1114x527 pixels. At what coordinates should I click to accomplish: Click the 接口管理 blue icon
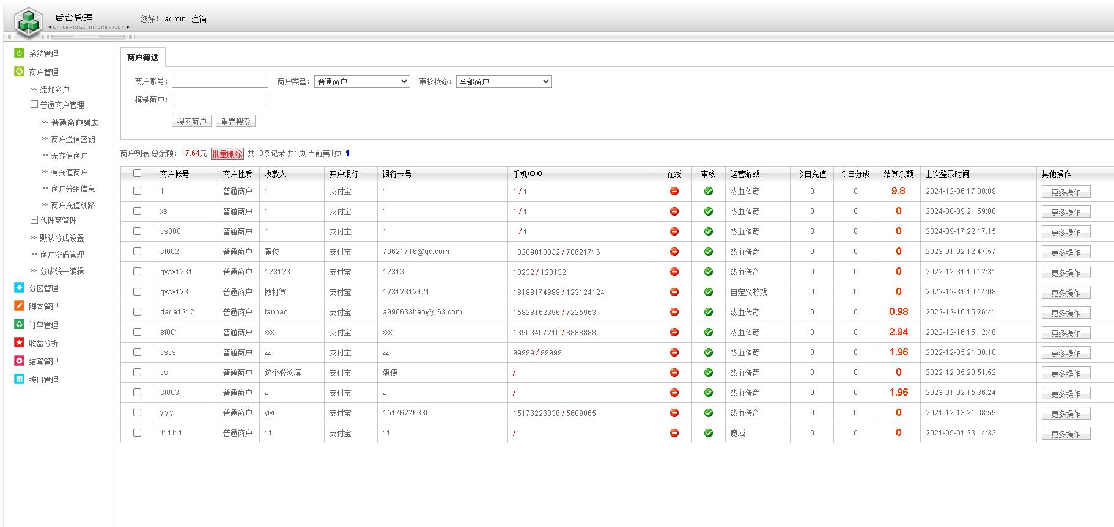(19, 380)
